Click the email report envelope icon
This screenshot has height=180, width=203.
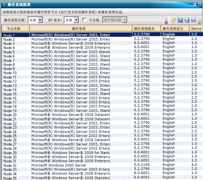click(x=194, y=20)
